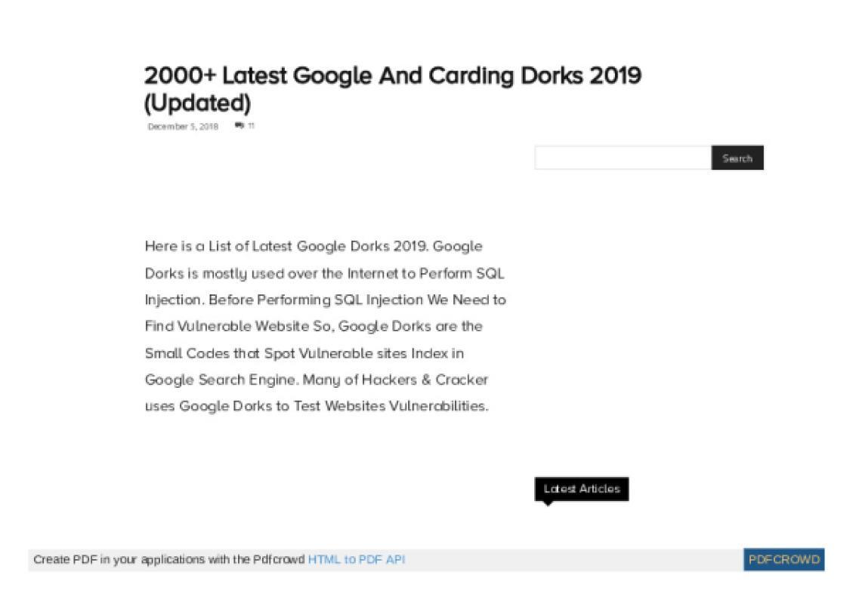
Task: Open the comment count number 11
Action: pos(251,125)
